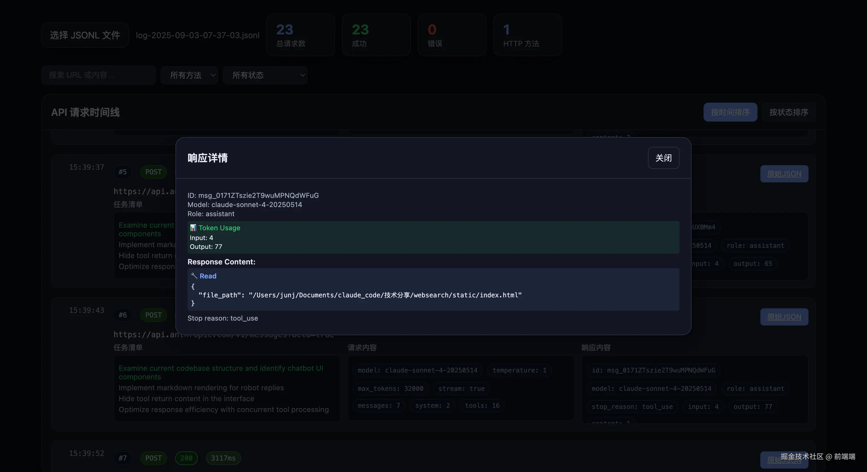Click the tools: 16 tag
The height and width of the screenshot is (472, 867).
[x=482, y=406]
